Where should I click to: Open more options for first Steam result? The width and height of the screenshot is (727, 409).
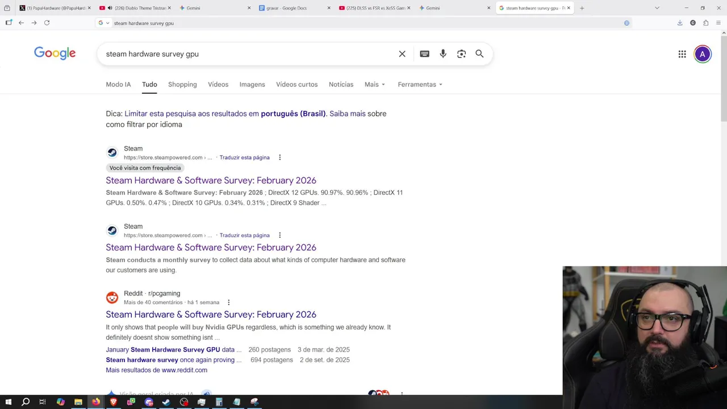[x=279, y=157]
